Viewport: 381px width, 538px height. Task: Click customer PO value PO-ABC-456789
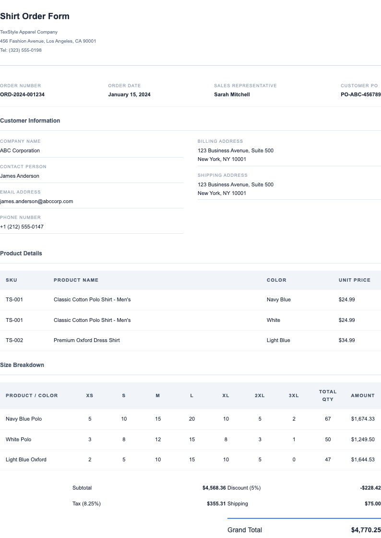(x=360, y=95)
